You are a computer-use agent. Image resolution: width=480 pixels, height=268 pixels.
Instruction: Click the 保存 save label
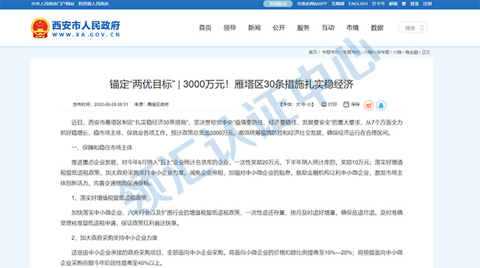point(354,104)
